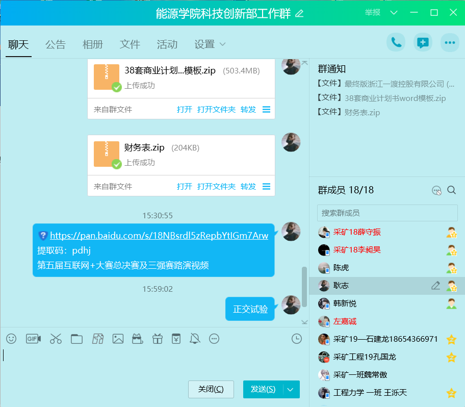Screen dimensions: 465x407
Task: Click the GIF video icon
Action: [33, 339]
